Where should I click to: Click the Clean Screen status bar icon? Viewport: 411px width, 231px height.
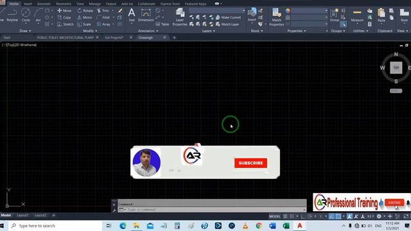[x=406, y=216]
